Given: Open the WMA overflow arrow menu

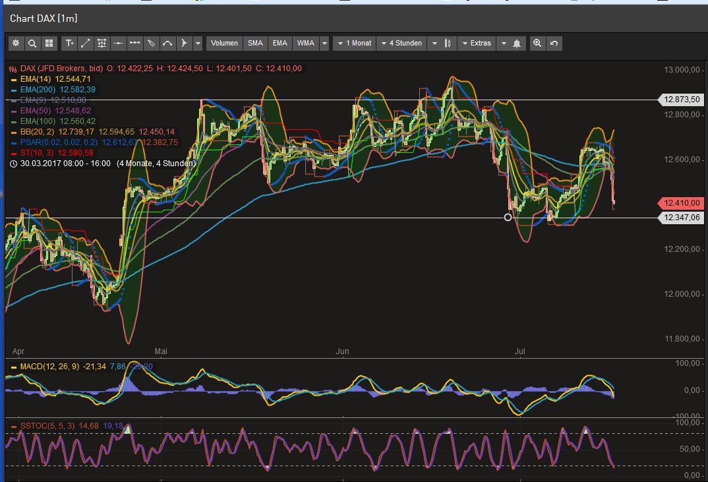Looking at the screenshot, I should (324, 43).
